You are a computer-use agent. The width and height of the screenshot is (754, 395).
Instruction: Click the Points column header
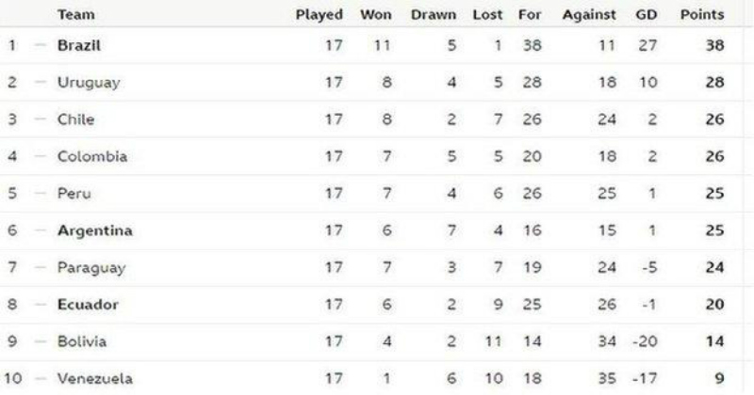(702, 15)
